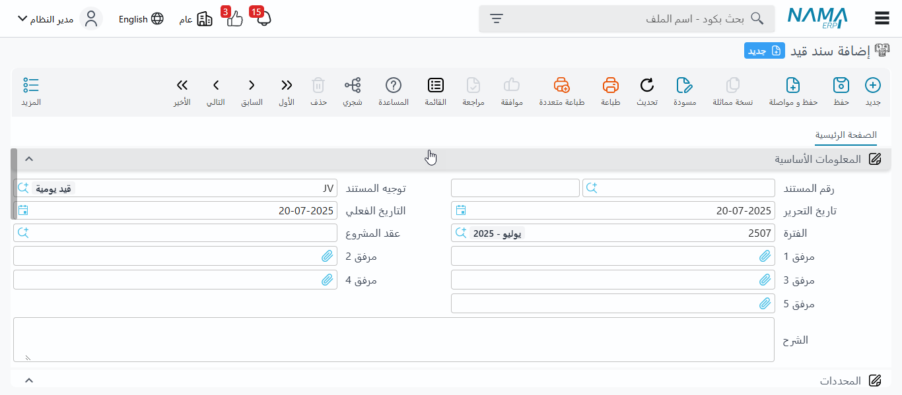The image size is (902, 395).
Task: Click the Multiple Print (طباعة متعددة) icon
Action: tap(561, 86)
